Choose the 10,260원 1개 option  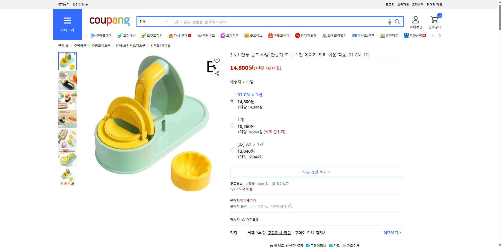click(232, 125)
